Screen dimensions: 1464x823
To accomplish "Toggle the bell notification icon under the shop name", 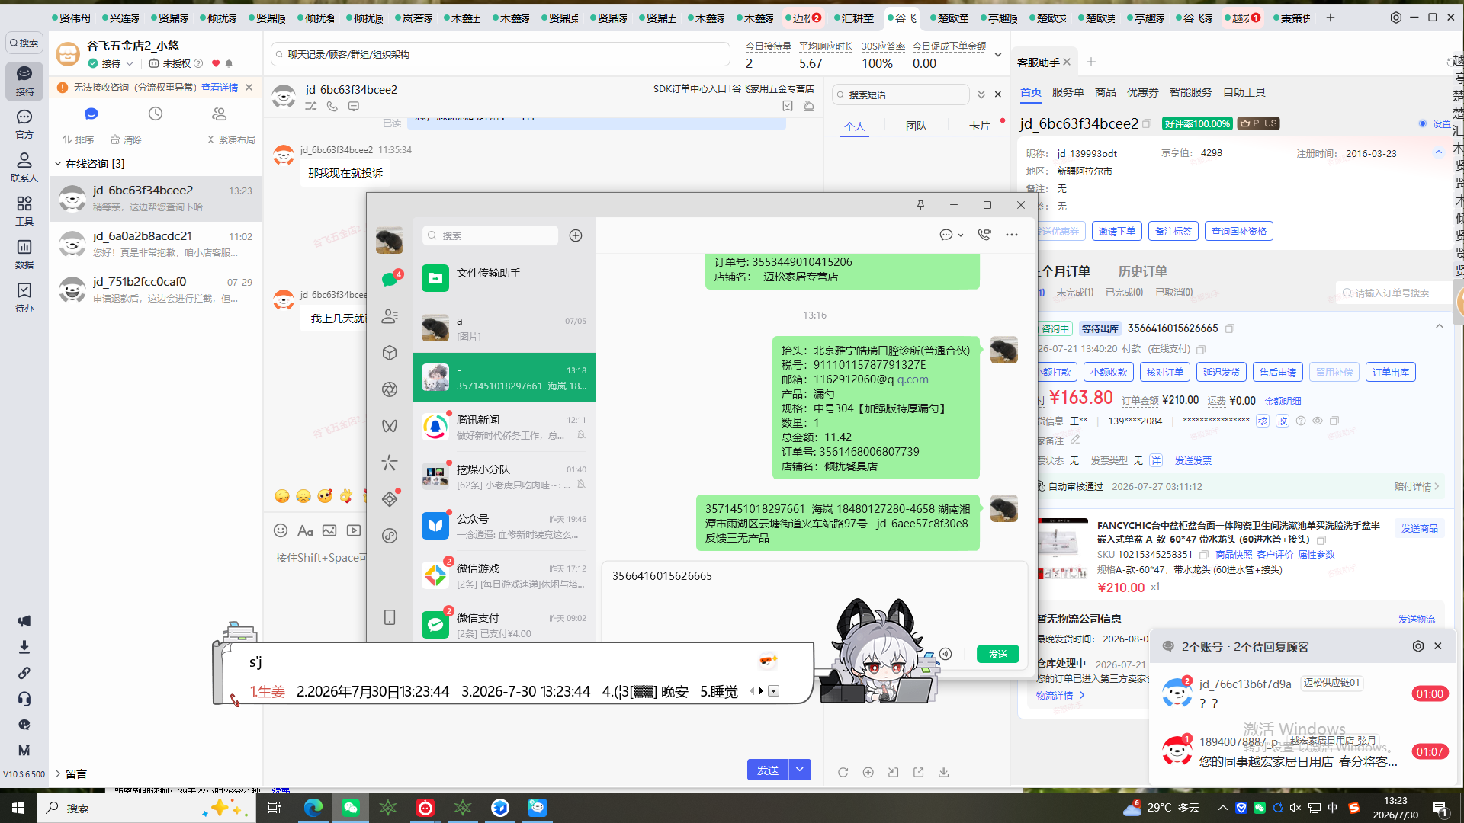I will (229, 64).
